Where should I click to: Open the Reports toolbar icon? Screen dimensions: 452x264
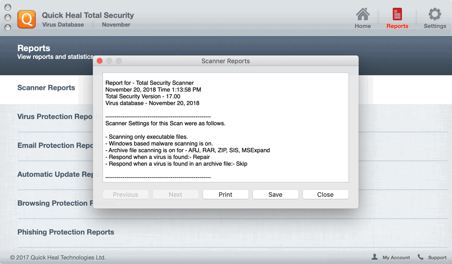coord(397,14)
